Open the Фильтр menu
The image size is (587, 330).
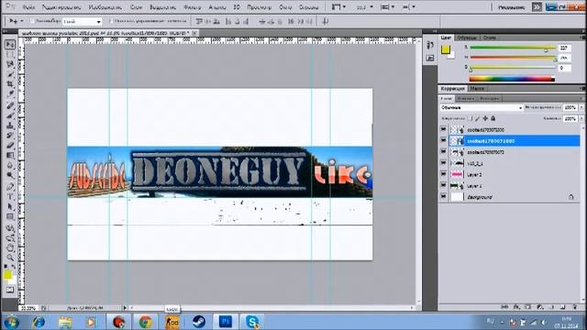(192, 7)
